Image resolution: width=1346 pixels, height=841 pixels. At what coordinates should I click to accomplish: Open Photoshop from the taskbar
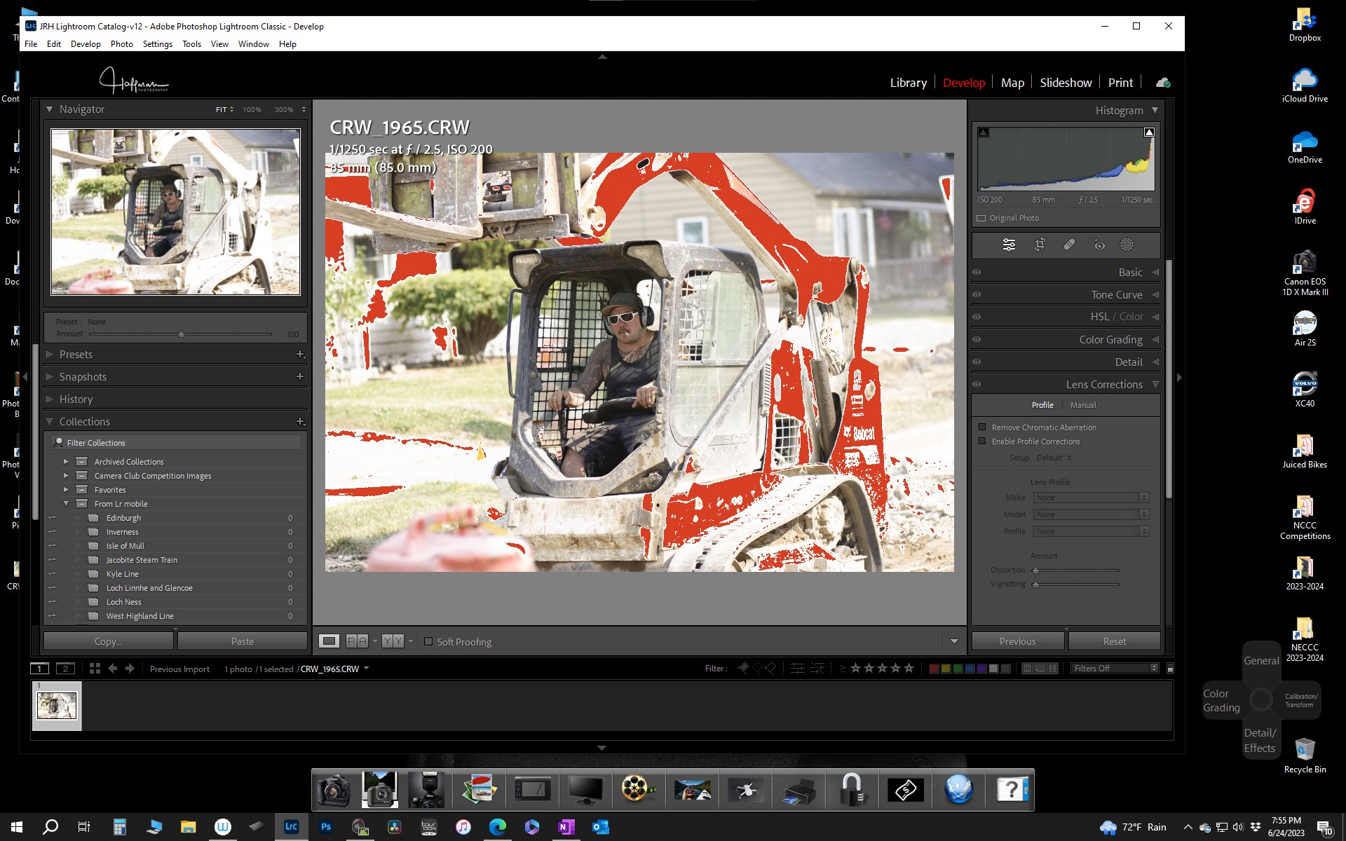point(325,827)
